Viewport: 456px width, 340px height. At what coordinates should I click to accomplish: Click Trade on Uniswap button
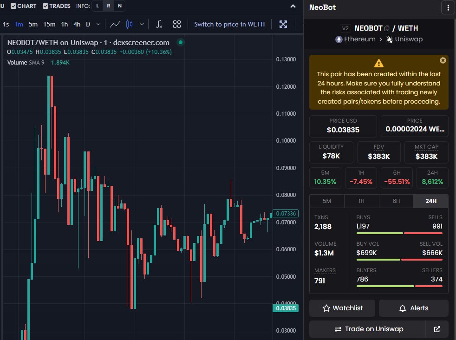[368, 329]
